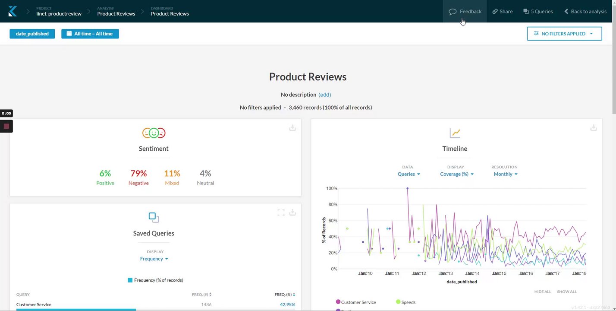The width and height of the screenshot is (616, 311).
Task: Click the Kapiche logo in header
Action: 13,11
